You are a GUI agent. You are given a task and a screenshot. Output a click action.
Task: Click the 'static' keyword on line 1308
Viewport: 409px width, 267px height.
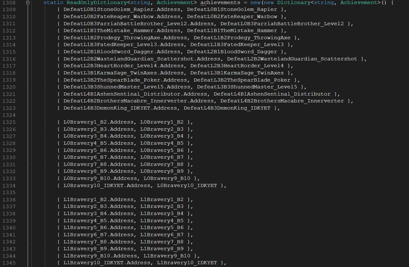click(53, 2)
